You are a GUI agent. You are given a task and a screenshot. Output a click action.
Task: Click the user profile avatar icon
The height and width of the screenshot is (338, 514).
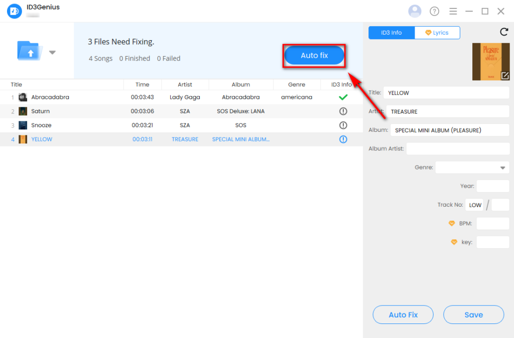[415, 11]
